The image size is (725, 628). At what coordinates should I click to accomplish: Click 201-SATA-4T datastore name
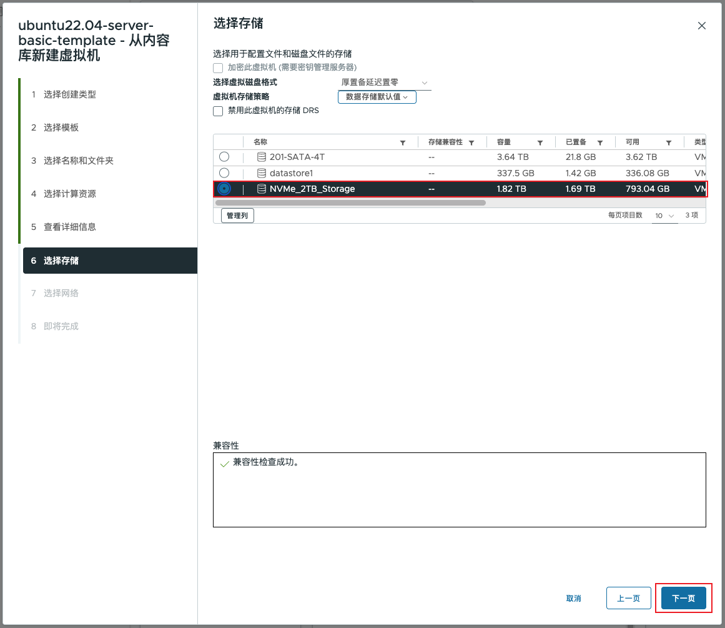297,157
